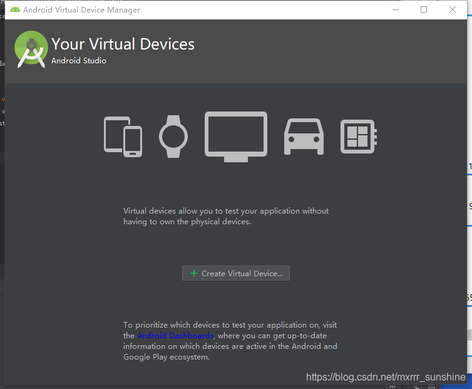Maximize the Android Virtual Device Manager window
This screenshot has width=472, height=389.
[x=424, y=9]
